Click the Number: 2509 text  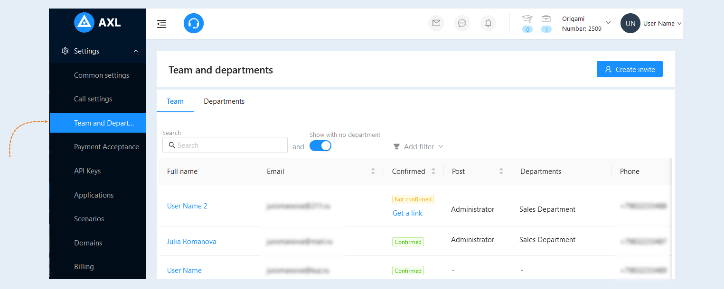coord(582,28)
